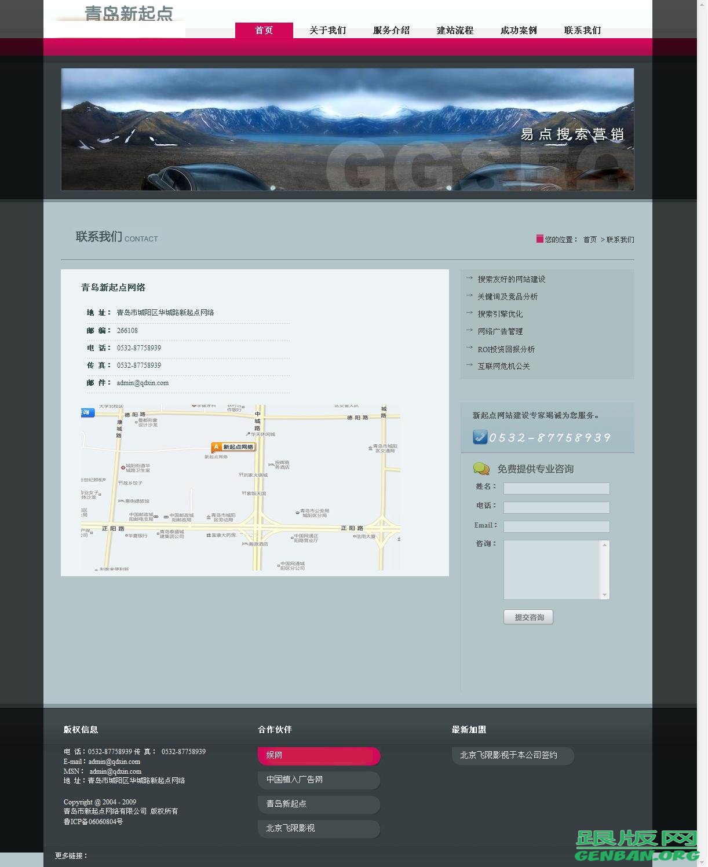Click the blue button at map's top-left corner
Image resolution: width=708 pixels, height=867 pixels.
[87, 412]
